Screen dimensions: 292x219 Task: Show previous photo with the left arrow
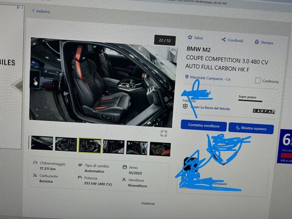coord(35,80)
